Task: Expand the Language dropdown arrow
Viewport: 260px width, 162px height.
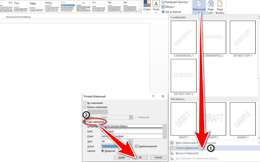Action: [164, 126]
